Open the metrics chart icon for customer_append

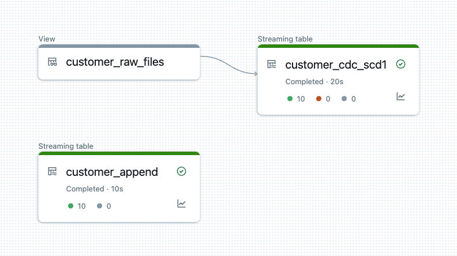(182, 204)
